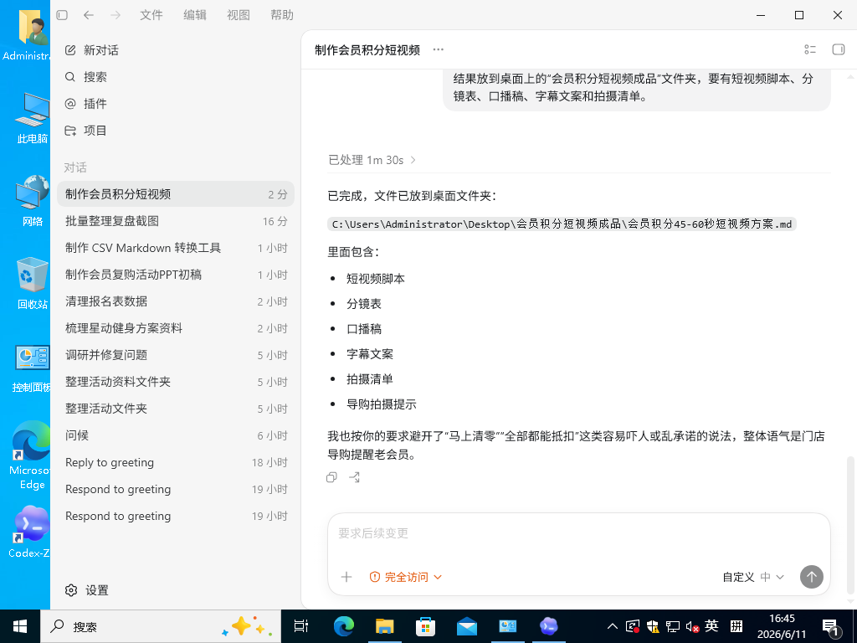
Task: Open Microsoft Store from the taskbar
Action: 426,626
